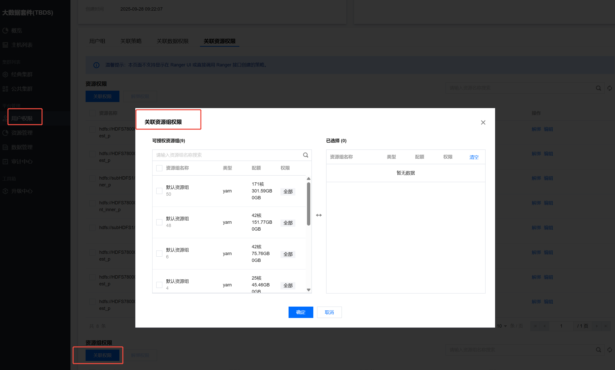The image size is (615, 370).
Task: Confirm with the 确定 button
Action: click(x=301, y=312)
